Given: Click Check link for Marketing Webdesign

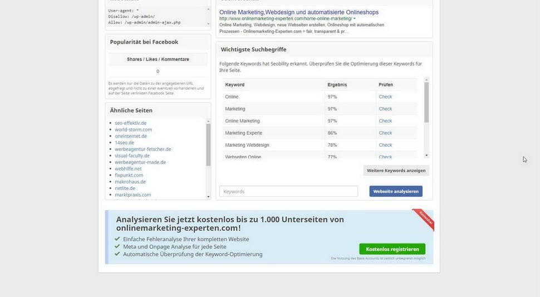Looking at the screenshot, I should pos(385,145).
